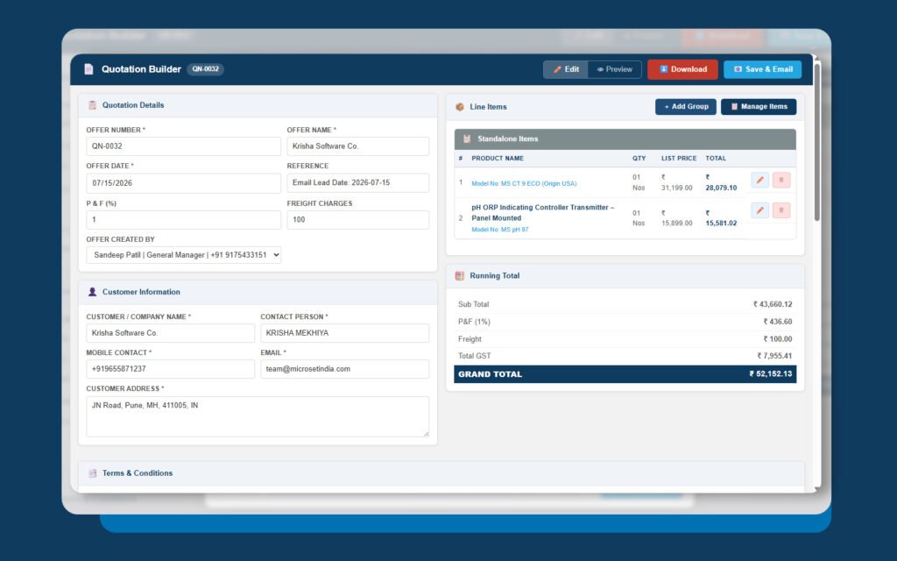
Task: Click the PRODUCT NAME column header
Action: tap(498, 159)
